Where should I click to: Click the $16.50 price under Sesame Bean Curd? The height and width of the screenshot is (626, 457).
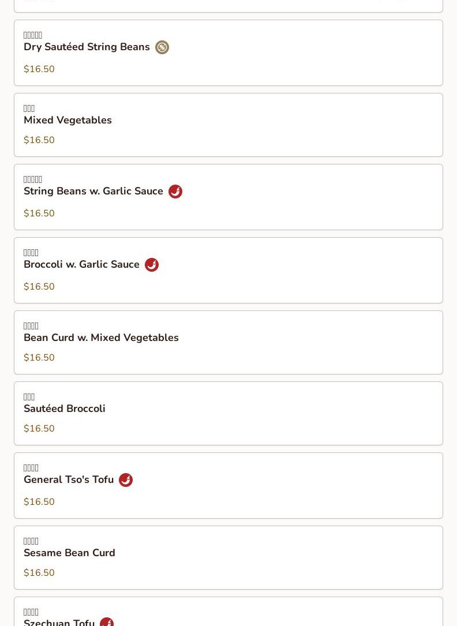(39, 573)
